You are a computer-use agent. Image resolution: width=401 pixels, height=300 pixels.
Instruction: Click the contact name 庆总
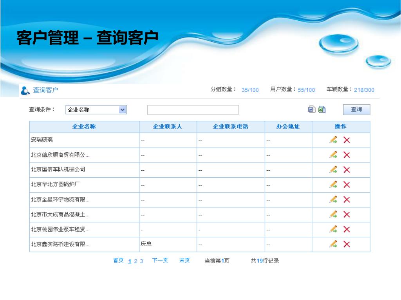[x=146, y=244]
